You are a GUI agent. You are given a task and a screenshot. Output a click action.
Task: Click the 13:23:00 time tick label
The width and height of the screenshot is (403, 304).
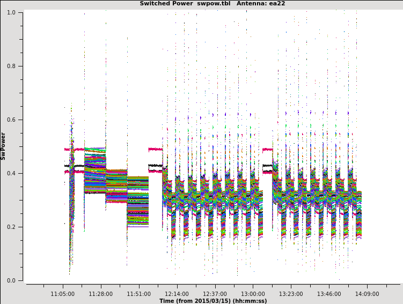tap(291, 294)
